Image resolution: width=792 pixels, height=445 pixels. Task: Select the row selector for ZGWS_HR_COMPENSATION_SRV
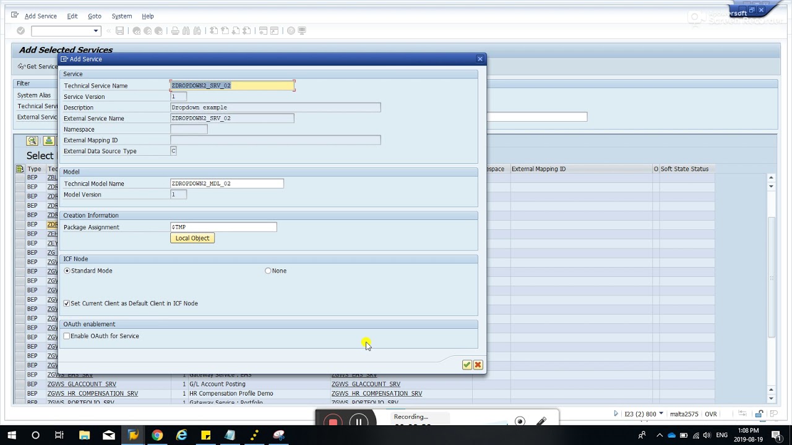click(x=20, y=394)
